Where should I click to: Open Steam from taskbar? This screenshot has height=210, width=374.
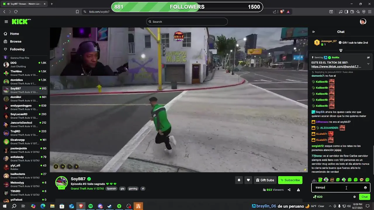pos(110,206)
